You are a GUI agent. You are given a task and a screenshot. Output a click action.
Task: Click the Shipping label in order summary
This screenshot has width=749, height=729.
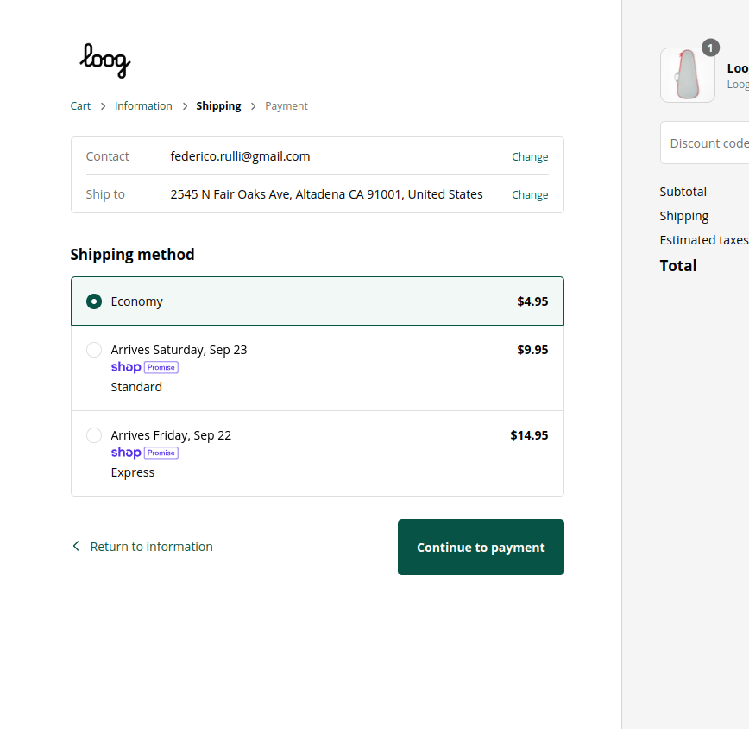click(684, 216)
